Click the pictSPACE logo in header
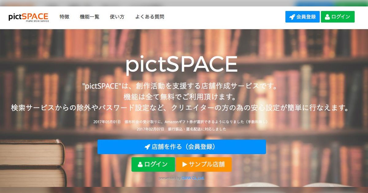The height and width of the screenshot is (193, 368). [29, 17]
